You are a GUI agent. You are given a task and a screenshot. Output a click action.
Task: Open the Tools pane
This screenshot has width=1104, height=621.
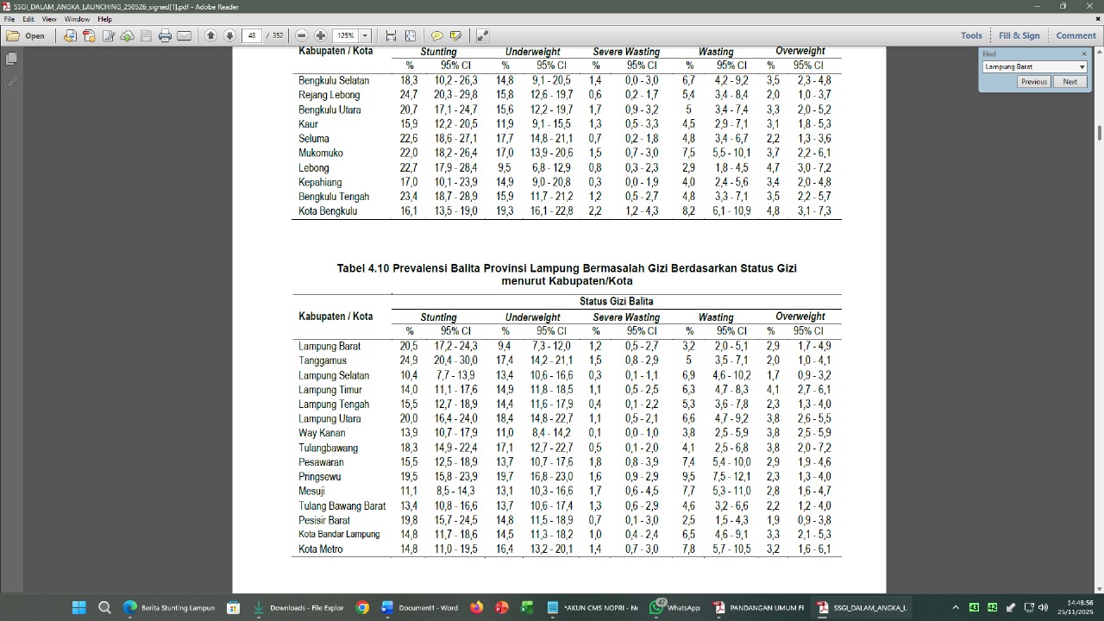point(971,35)
